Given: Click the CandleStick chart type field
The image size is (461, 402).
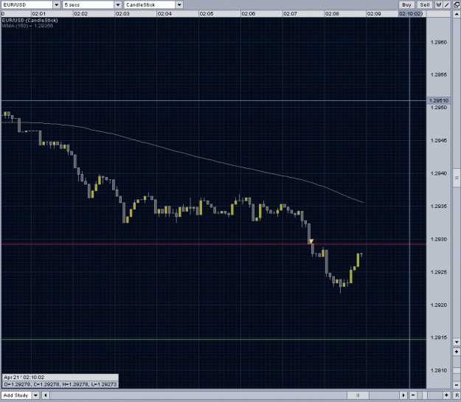Looking at the screenshot, I should (150, 4).
